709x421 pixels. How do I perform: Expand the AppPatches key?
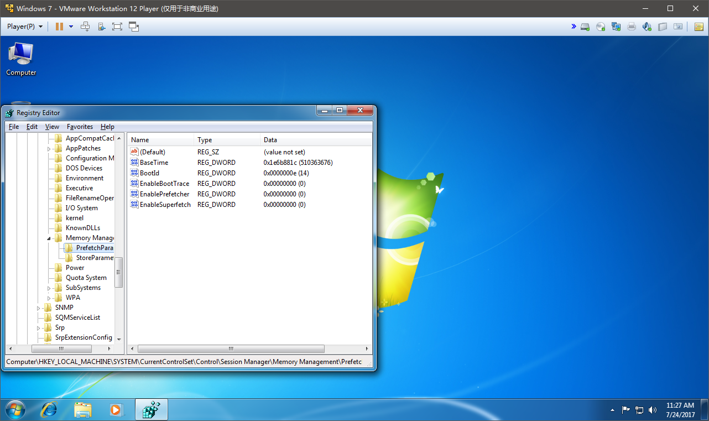click(49, 148)
